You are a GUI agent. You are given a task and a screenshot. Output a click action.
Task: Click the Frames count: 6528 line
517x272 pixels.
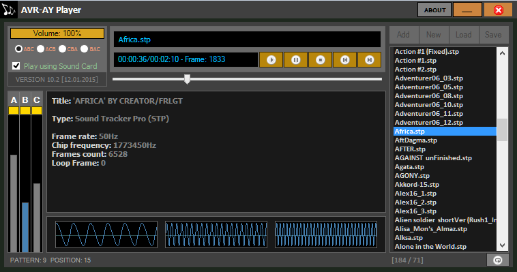(x=89, y=154)
